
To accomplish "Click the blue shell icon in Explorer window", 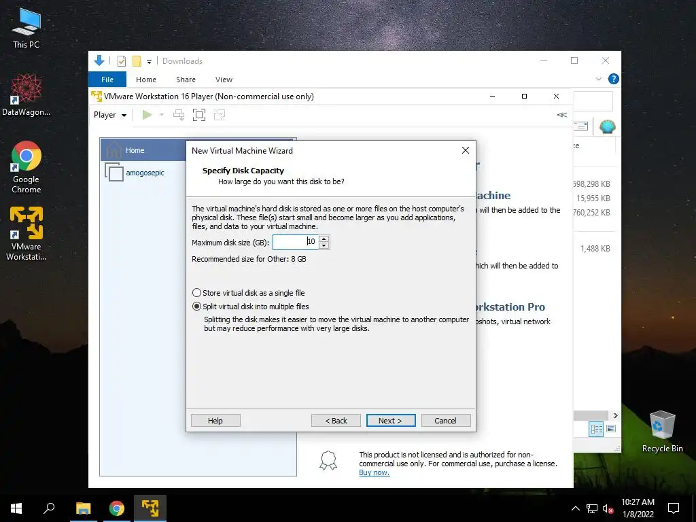I will pyautogui.click(x=607, y=127).
